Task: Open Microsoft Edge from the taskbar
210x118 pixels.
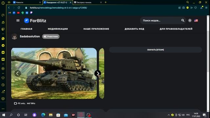Action: (43, 115)
